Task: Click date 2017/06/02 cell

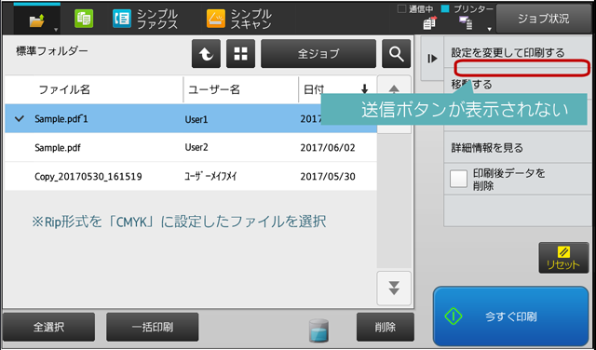Action: (x=328, y=147)
